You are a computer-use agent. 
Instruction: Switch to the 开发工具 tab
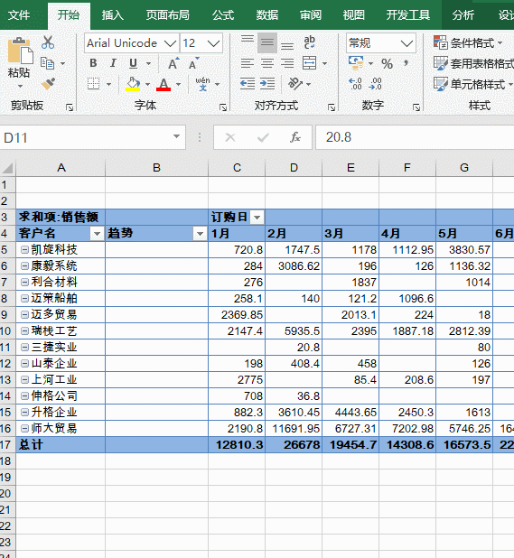click(x=408, y=15)
